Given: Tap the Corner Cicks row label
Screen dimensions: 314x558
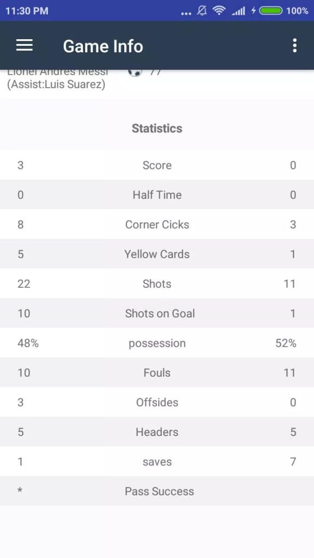Looking at the screenshot, I should pyautogui.click(x=157, y=225).
